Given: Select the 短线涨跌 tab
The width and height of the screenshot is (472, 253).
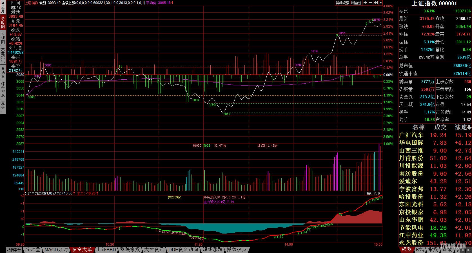Looking at the screenshot, I should 213,250.
